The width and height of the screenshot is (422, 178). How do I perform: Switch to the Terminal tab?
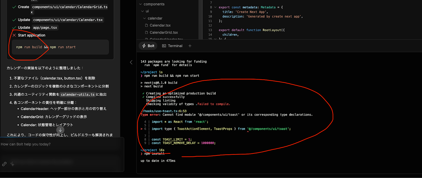tap(172, 46)
